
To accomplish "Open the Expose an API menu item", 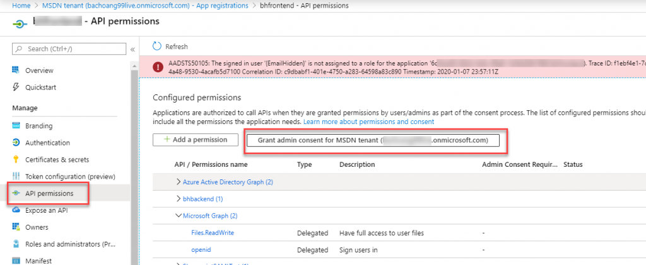I will coord(46,210).
